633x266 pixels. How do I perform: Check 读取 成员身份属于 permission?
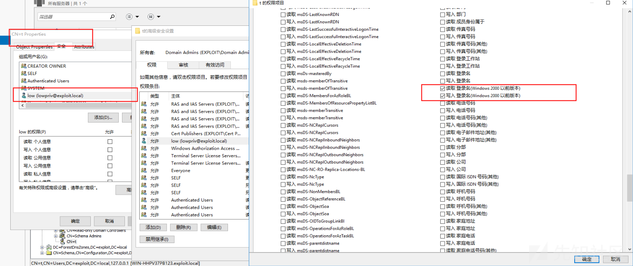[442, 22]
